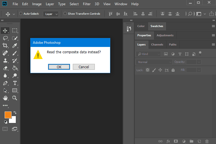The image size is (216, 144).
Task: Select the Path Selection tool
Action: pyautogui.click(x=5, y=90)
